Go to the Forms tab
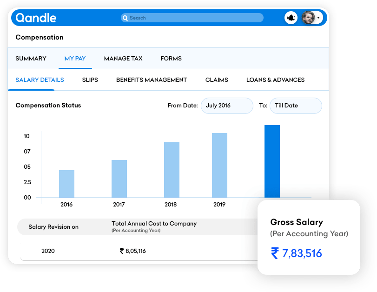 [x=171, y=59]
